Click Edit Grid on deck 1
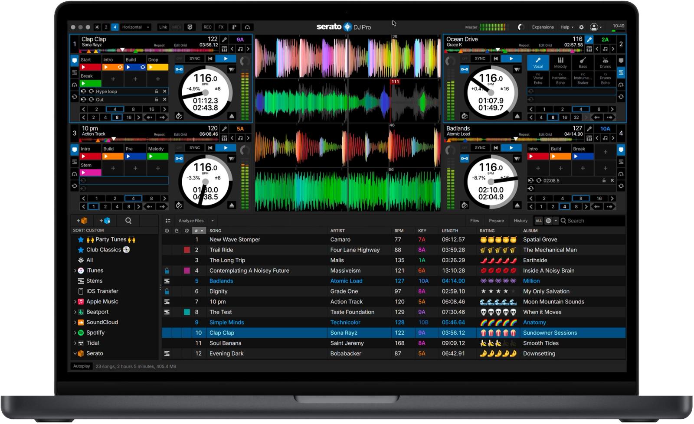Viewport: 694px width, 424px height. 180,45
